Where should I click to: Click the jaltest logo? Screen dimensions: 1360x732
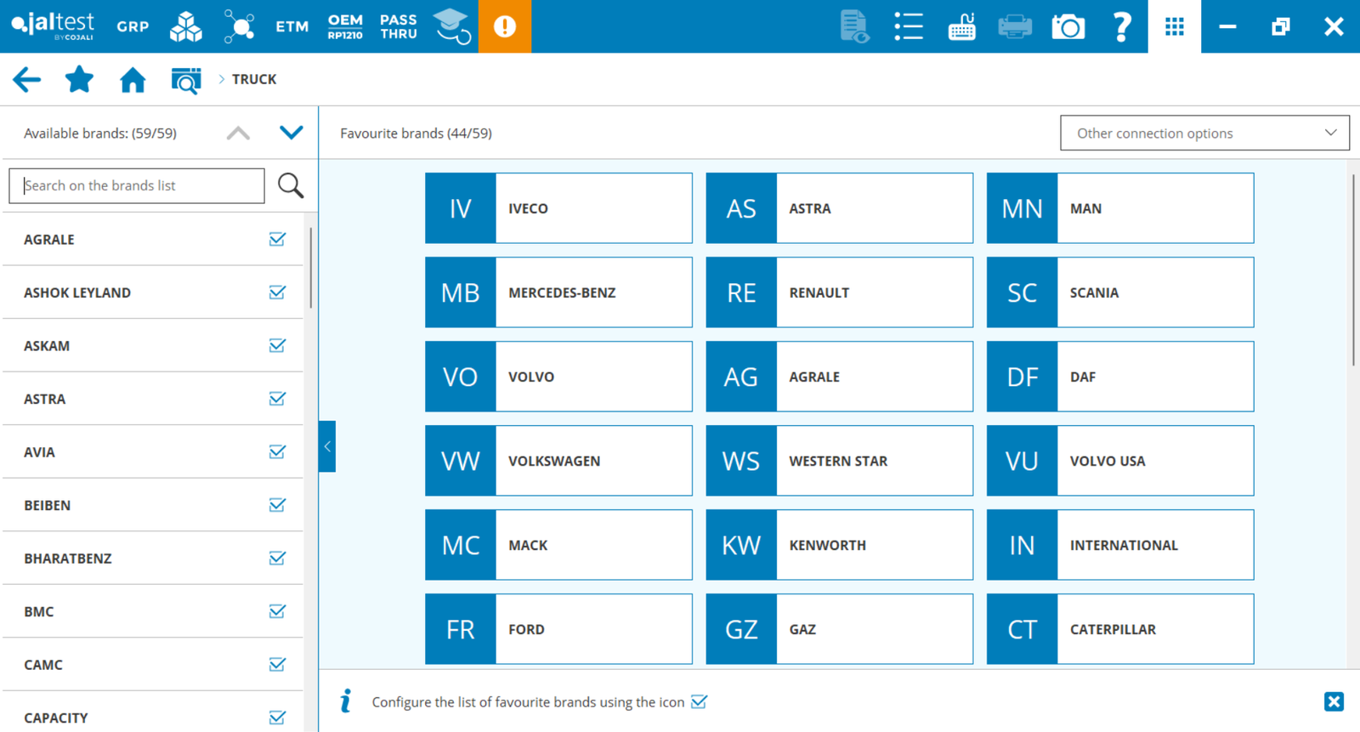point(53,26)
